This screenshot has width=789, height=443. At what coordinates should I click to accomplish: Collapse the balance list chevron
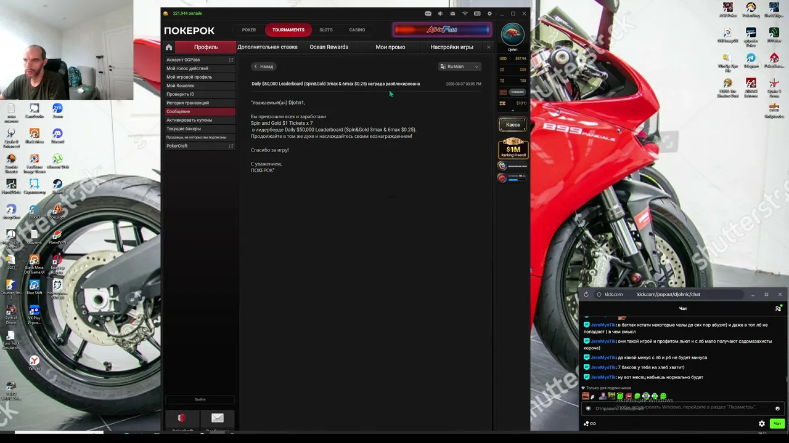click(x=513, y=110)
